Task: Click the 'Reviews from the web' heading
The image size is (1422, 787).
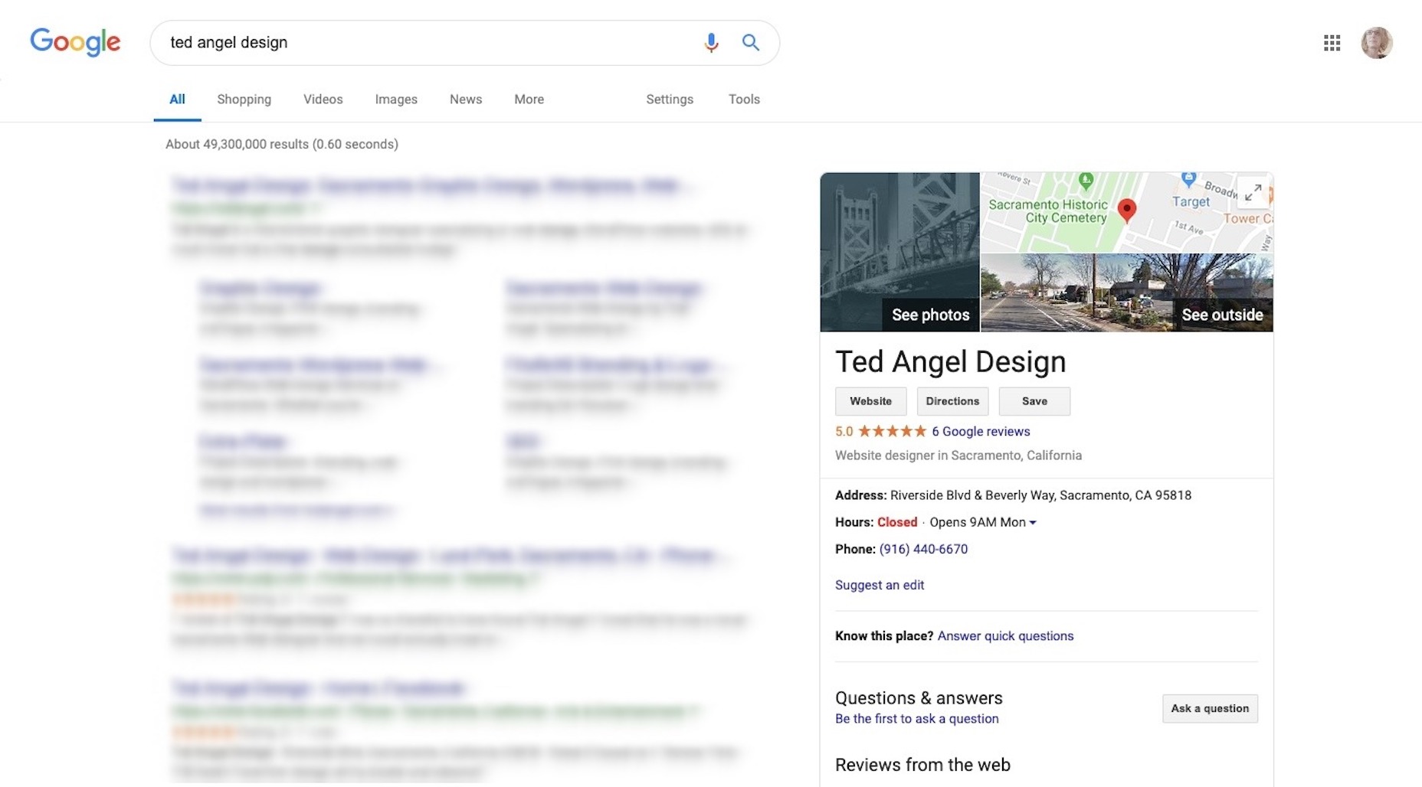Action: pyautogui.click(x=922, y=765)
